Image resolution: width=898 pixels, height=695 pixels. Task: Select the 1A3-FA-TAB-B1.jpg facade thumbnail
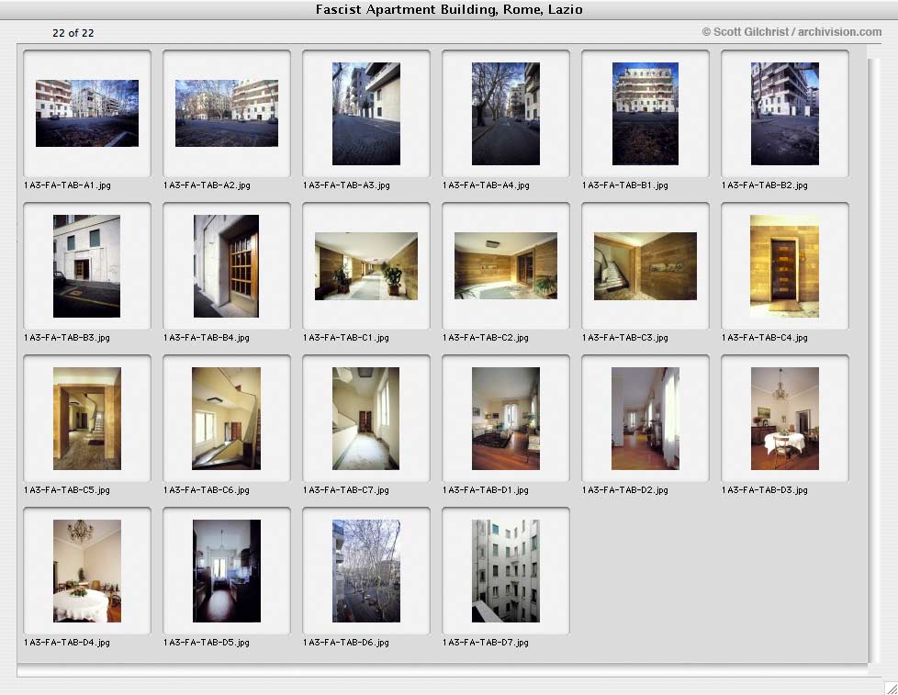coord(645,114)
